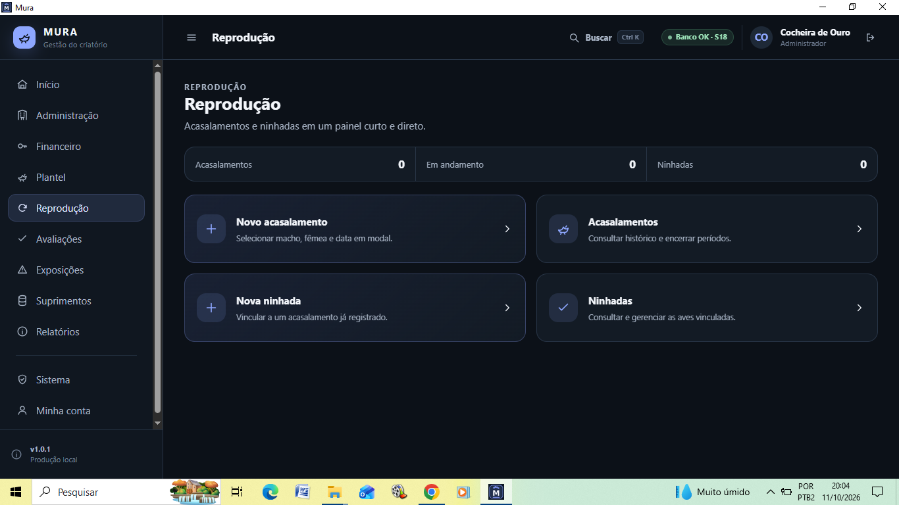Click sidebar scrollbar down arrow
Viewport: 899px width, 505px height.
(157, 423)
